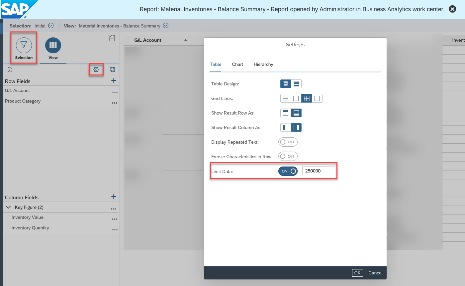465x286 pixels.
Task: Turn off Limit Data switch
Action: [x=288, y=171]
